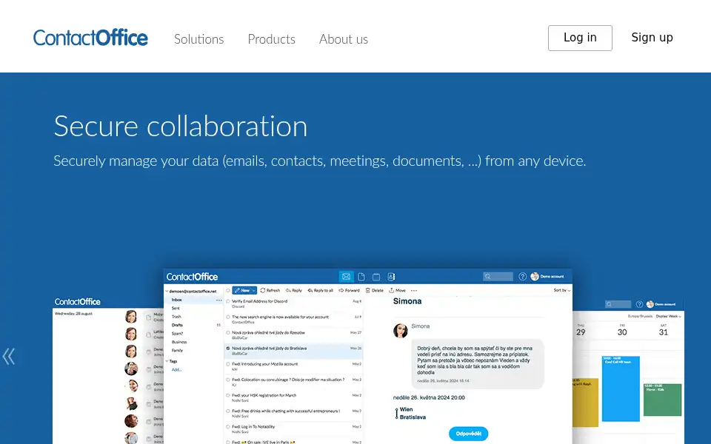
Task: Click the ContactOffice logo in the header
Action: [x=90, y=38]
